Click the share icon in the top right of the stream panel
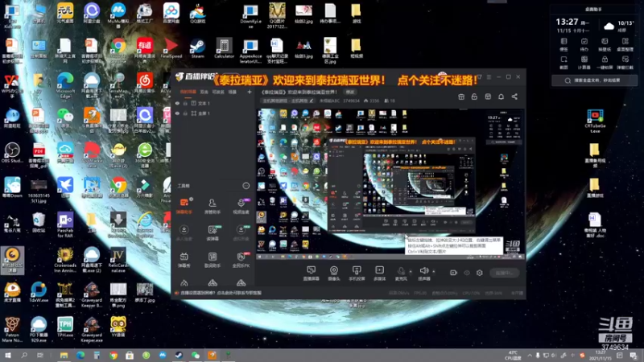Screen dimensions: 644x362 (x=514, y=97)
